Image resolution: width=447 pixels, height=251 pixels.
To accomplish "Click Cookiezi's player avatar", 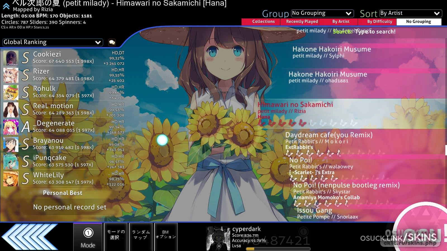I will pos(11,58).
